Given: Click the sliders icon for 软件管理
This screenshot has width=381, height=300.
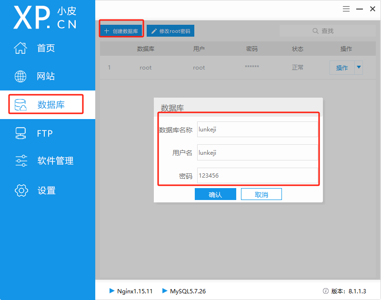Looking at the screenshot, I should pyautogui.click(x=21, y=161).
